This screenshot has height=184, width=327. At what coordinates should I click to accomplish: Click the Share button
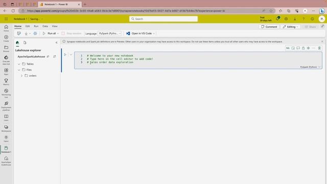pos(310,27)
